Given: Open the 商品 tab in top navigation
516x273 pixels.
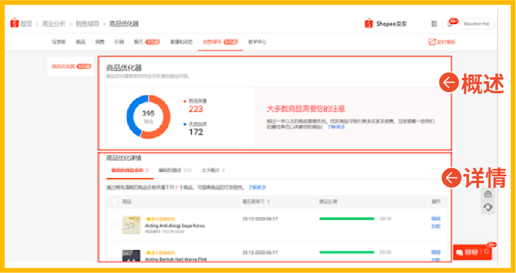Looking at the screenshot, I should [x=81, y=42].
